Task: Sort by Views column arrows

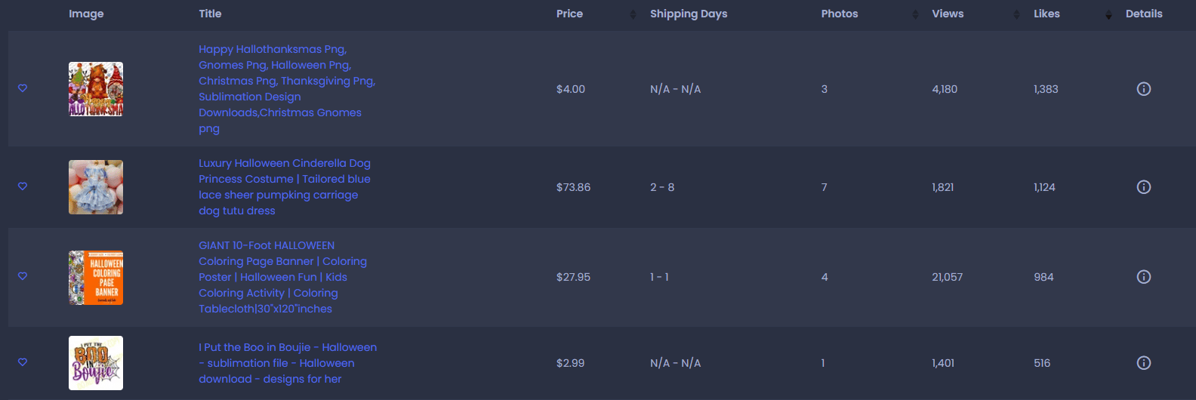Action: tap(1016, 14)
